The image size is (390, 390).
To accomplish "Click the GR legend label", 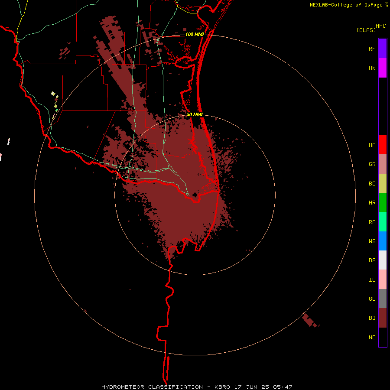I will coord(372,164).
